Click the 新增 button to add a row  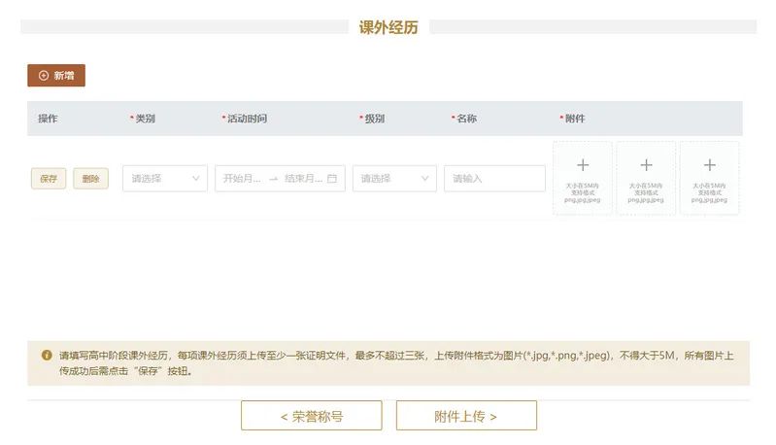(56, 76)
